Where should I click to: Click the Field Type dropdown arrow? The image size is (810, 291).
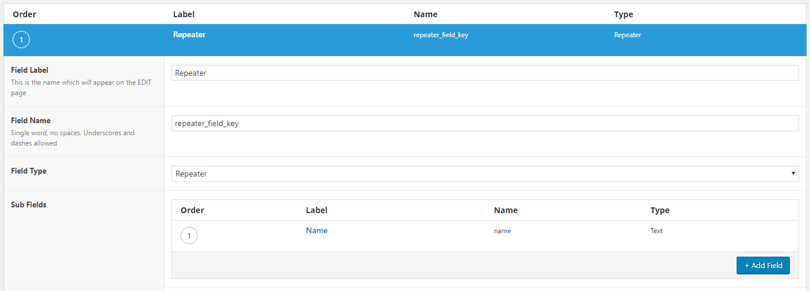(793, 174)
